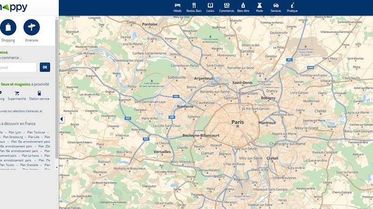
Task: Click the A86 highway marker
Action: click(172, 117)
